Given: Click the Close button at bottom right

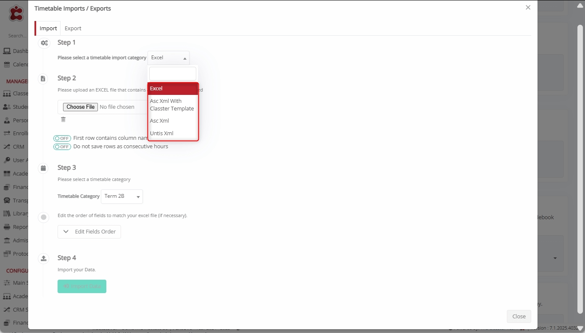Looking at the screenshot, I should click(519, 317).
